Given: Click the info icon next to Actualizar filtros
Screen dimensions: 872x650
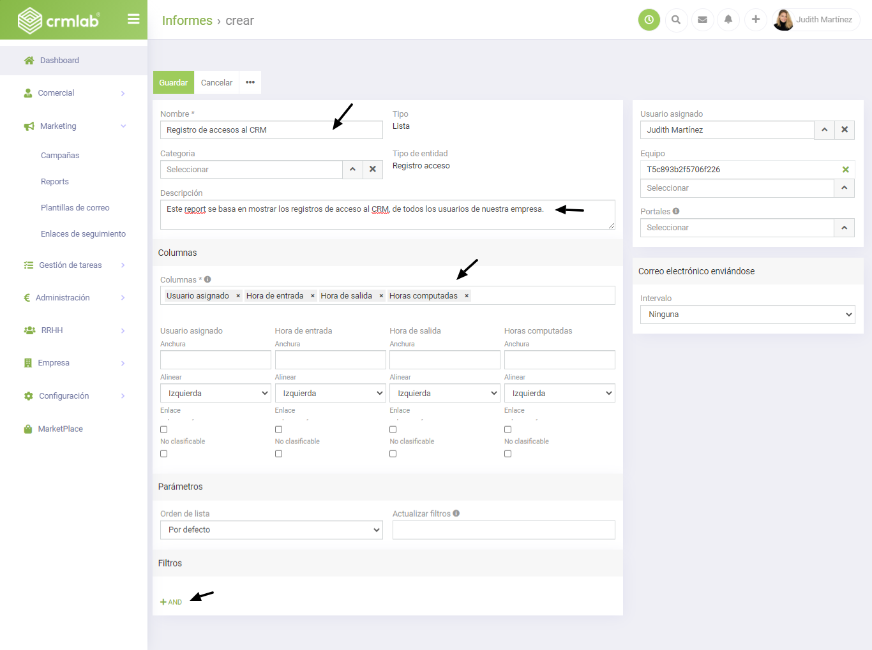Looking at the screenshot, I should [456, 513].
